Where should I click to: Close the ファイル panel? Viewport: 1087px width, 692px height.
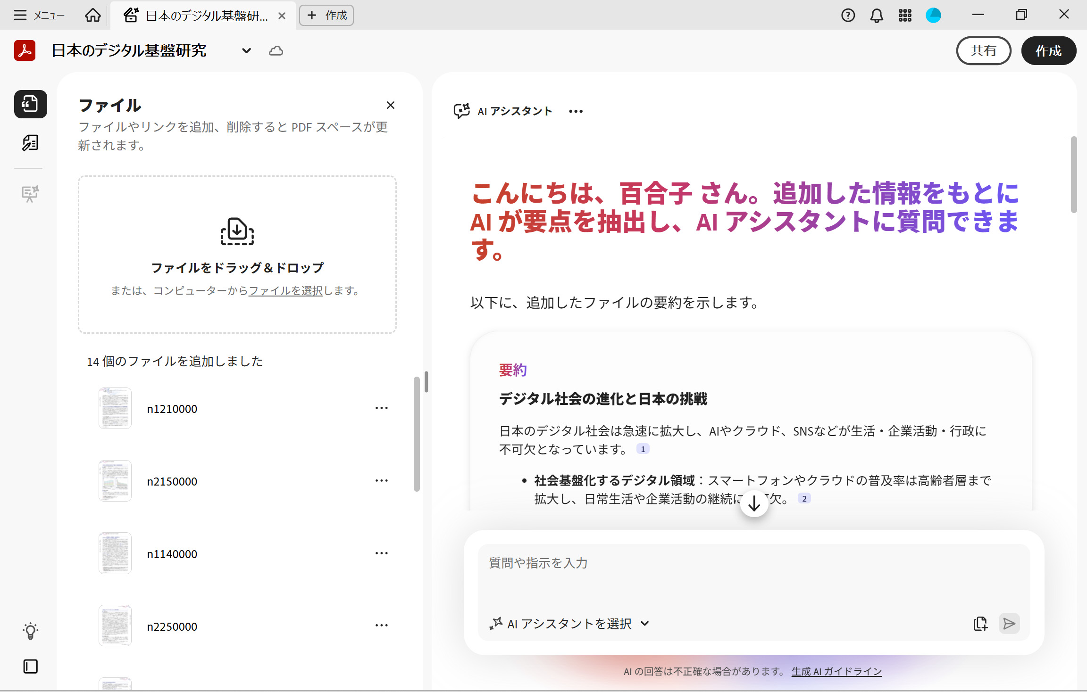(390, 105)
